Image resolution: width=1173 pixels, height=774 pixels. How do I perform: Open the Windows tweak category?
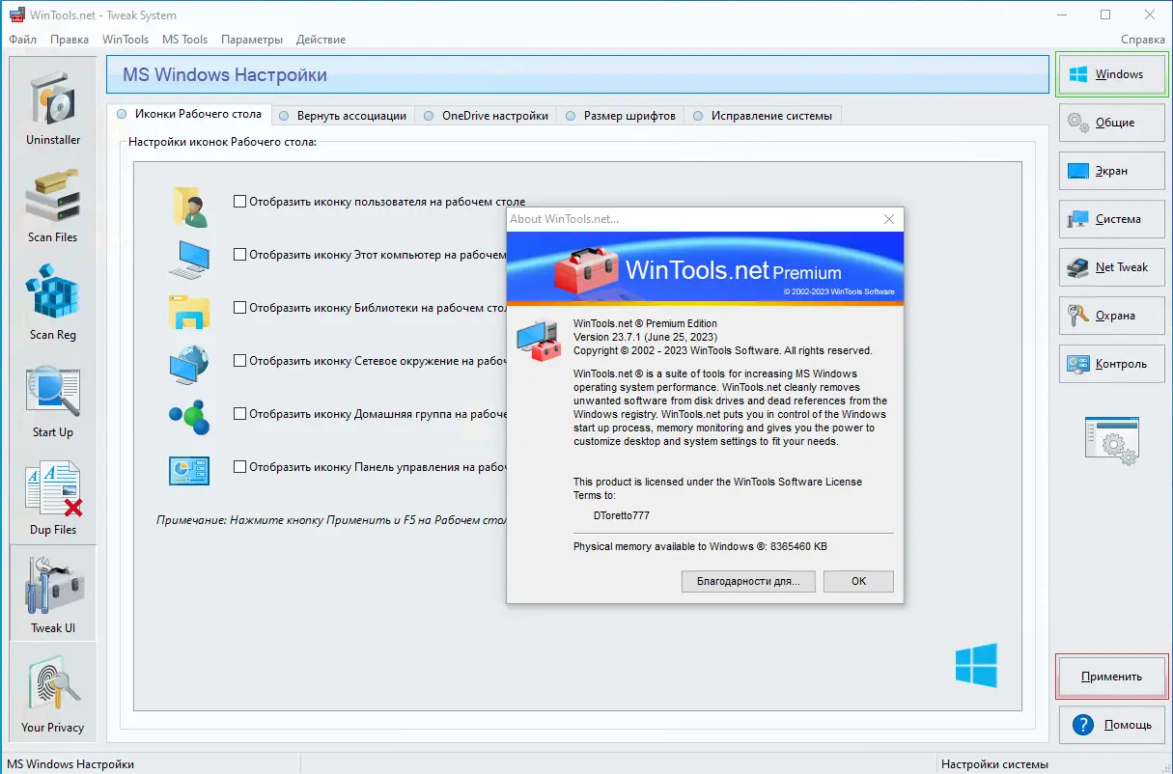[x=1112, y=74]
